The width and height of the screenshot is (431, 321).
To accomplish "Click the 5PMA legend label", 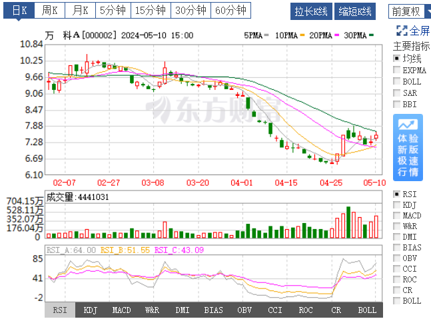I will pyautogui.click(x=253, y=35).
